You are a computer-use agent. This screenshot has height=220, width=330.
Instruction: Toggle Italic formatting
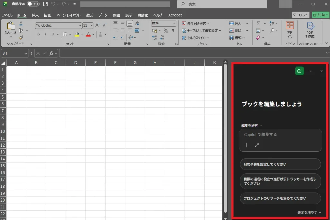coord(45,34)
